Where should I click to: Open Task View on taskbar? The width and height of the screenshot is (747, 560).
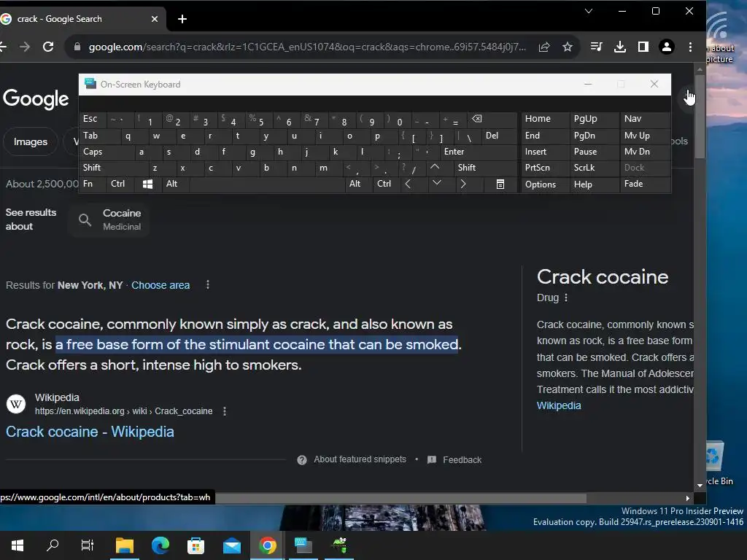(88, 545)
